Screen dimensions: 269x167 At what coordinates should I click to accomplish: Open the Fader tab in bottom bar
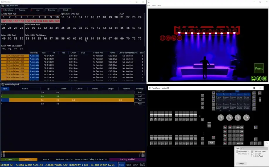(129, 165)
